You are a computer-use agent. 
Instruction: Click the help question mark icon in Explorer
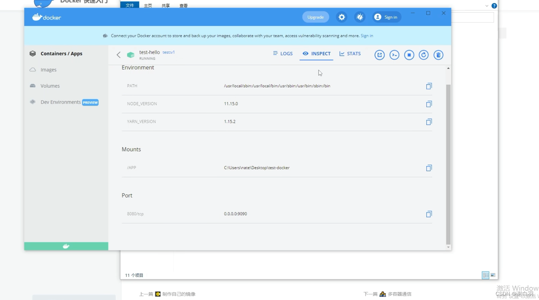pyautogui.click(x=494, y=6)
